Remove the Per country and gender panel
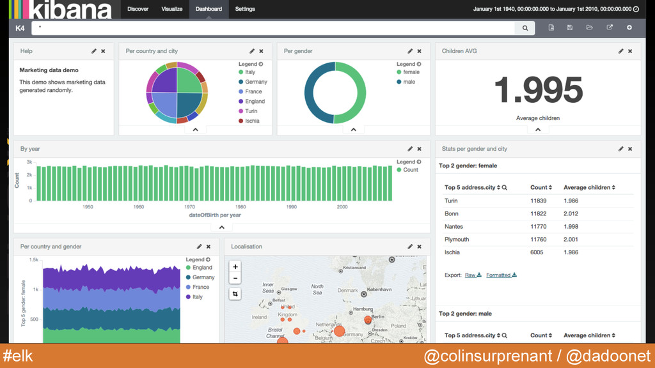This screenshot has height=368, width=655. (x=209, y=247)
